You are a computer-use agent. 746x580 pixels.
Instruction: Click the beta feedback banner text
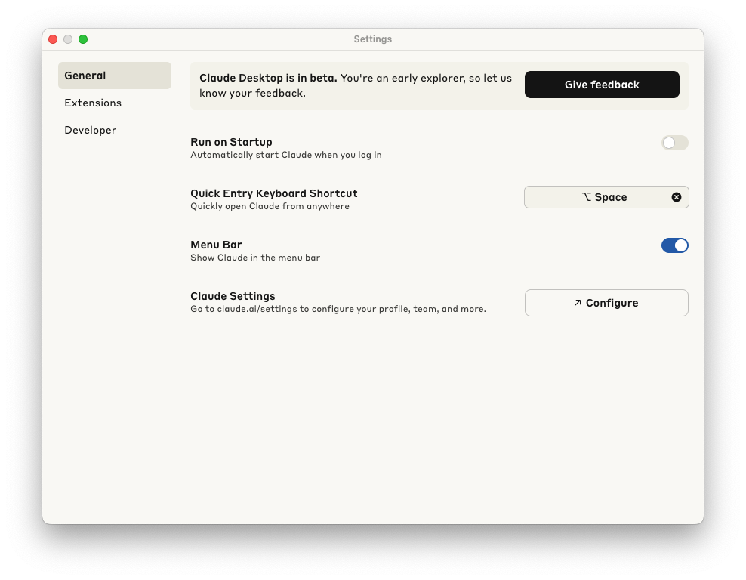click(355, 85)
